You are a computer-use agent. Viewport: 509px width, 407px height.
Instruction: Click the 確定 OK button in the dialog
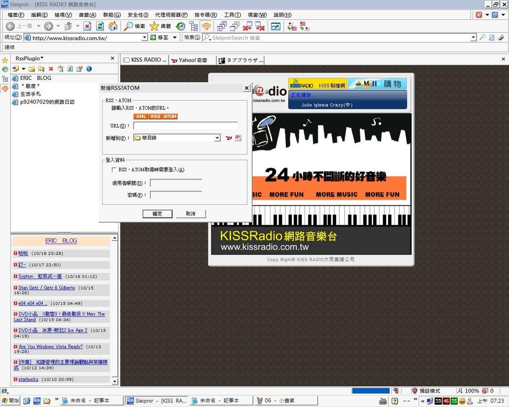click(158, 214)
